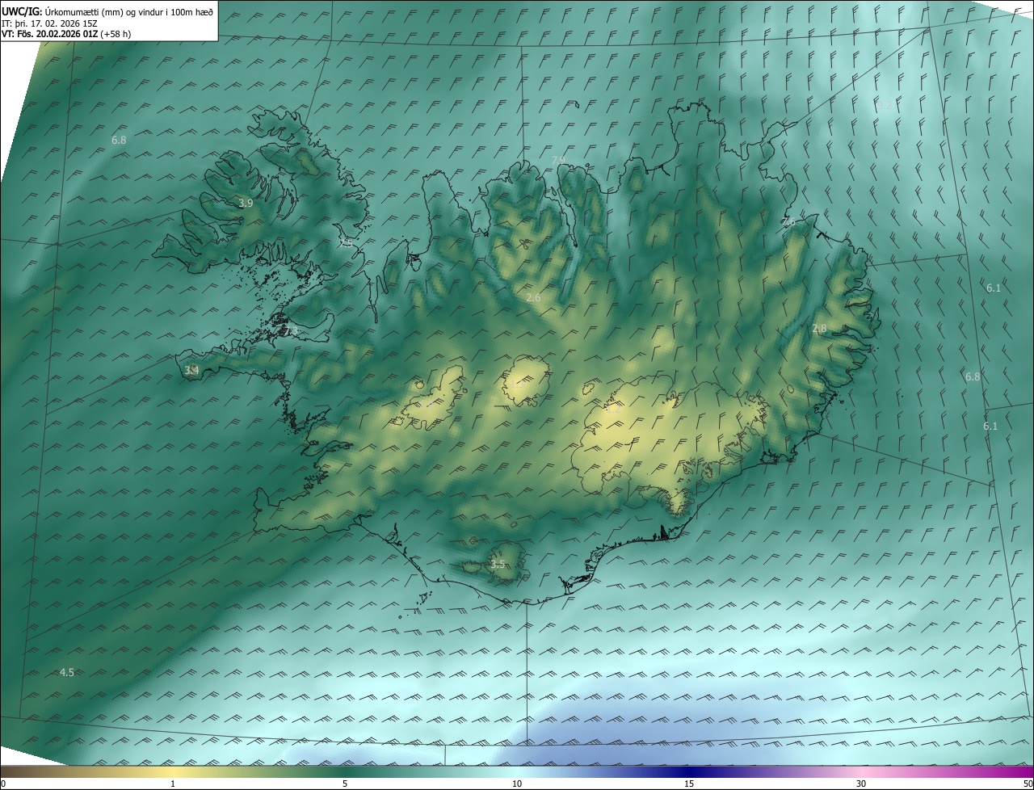Click the colour scale tick labelled 5
This screenshot has height=790, width=1034.
(345, 784)
